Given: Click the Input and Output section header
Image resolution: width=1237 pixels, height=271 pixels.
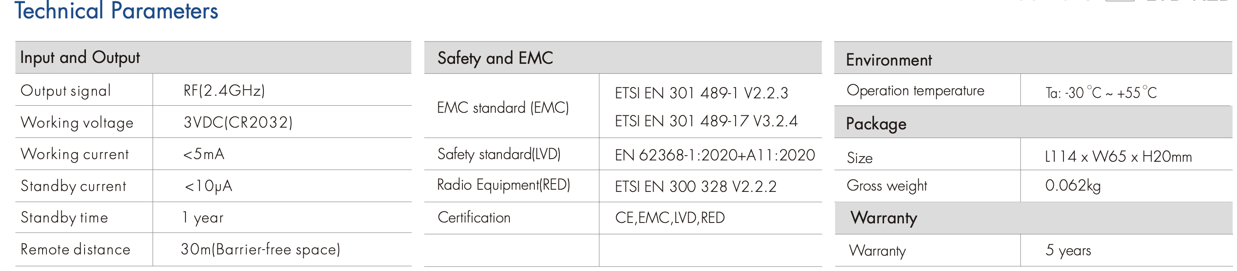Looking at the screenshot, I should click(x=80, y=57).
